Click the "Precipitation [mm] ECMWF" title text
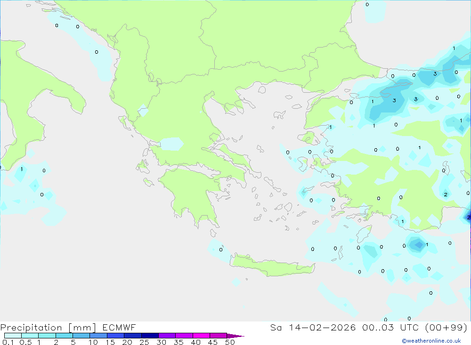The width and height of the screenshot is (471, 345). click(x=68, y=328)
